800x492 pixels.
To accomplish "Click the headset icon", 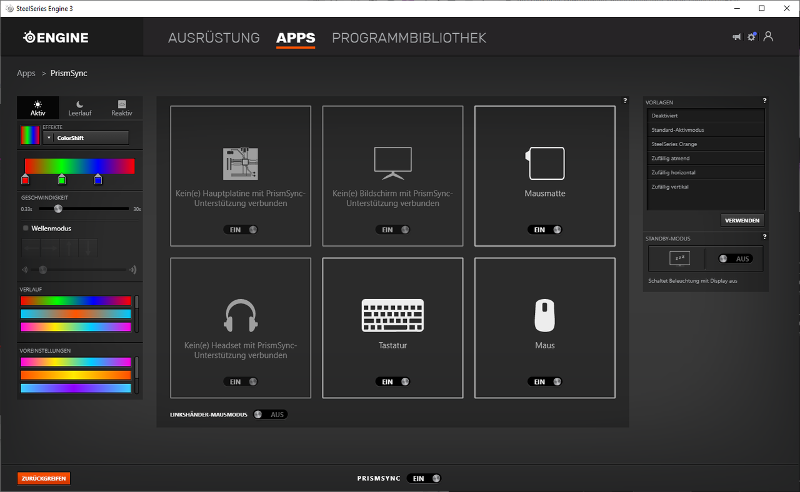I will [241, 315].
